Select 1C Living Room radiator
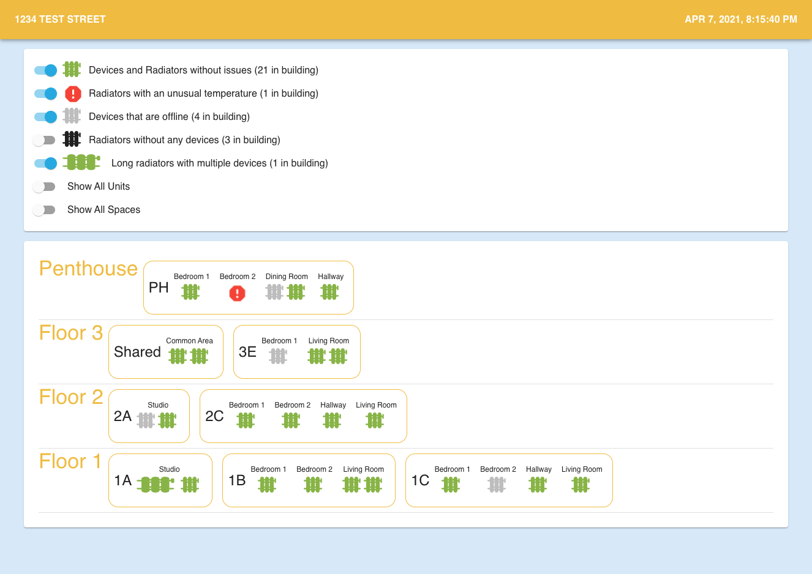 coord(581,485)
